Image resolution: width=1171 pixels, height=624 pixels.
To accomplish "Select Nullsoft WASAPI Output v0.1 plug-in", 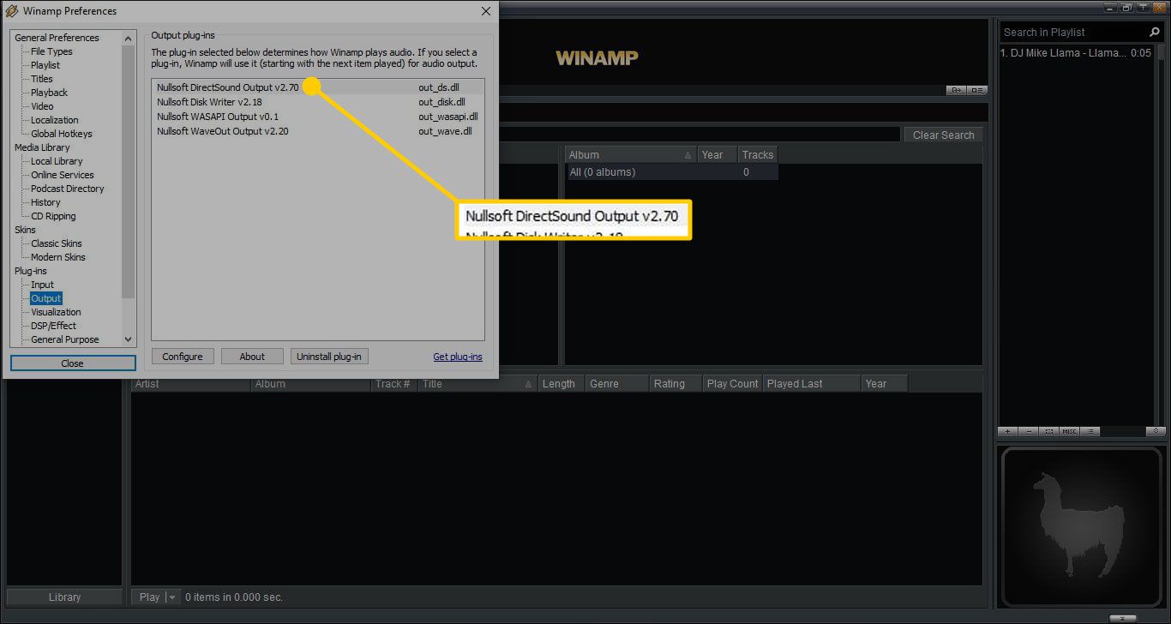I will point(318,117).
